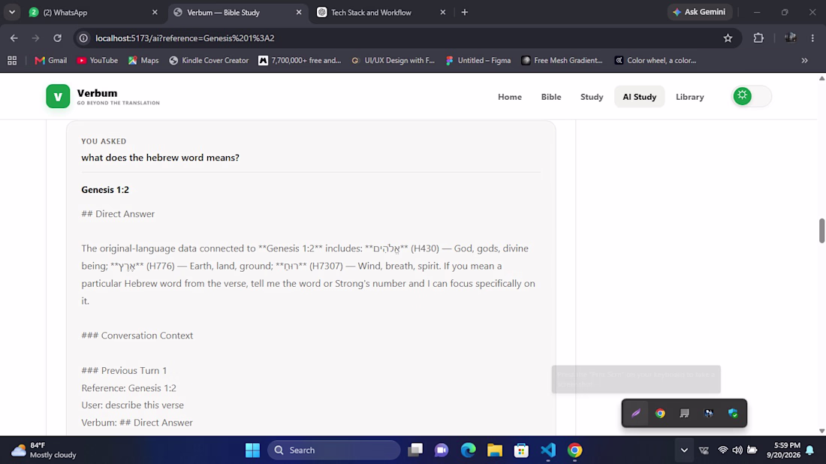The width and height of the screenshot is (826, 464).
Task: Open the Gmail bookmark
Action: point(50,61)
